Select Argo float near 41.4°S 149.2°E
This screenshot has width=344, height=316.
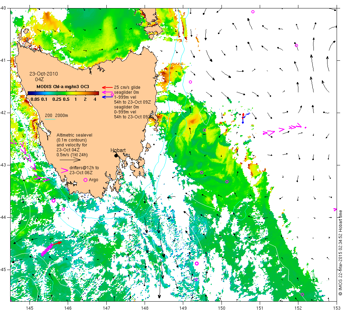pyautogui.click(x=190, y=82)
